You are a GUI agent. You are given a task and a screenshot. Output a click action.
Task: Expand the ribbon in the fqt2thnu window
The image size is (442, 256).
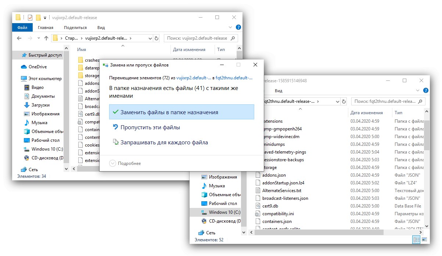pos(418,91)
